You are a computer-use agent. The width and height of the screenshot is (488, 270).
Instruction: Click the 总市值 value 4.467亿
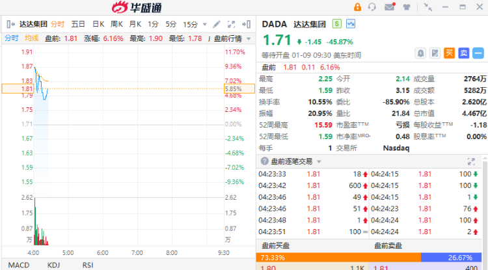(x=474, y=114)
